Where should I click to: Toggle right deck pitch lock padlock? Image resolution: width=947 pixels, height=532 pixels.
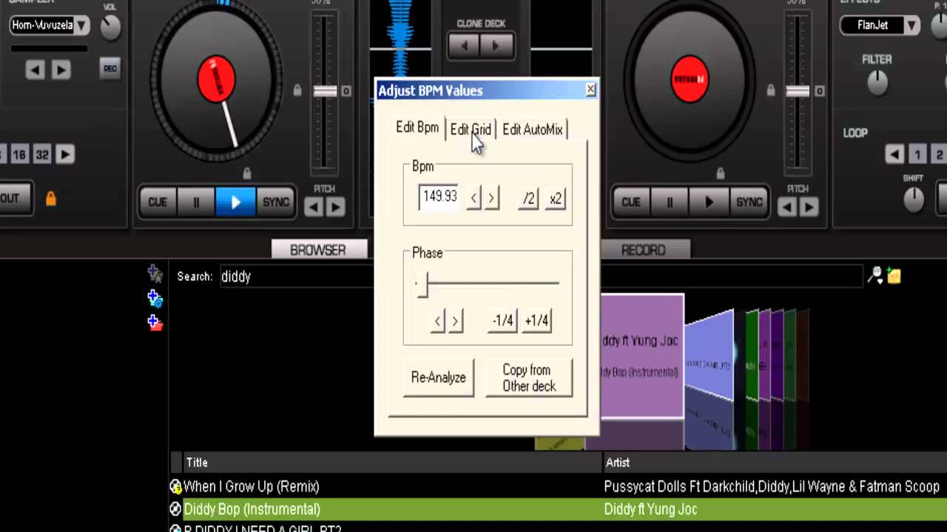[x=771, y=91]
